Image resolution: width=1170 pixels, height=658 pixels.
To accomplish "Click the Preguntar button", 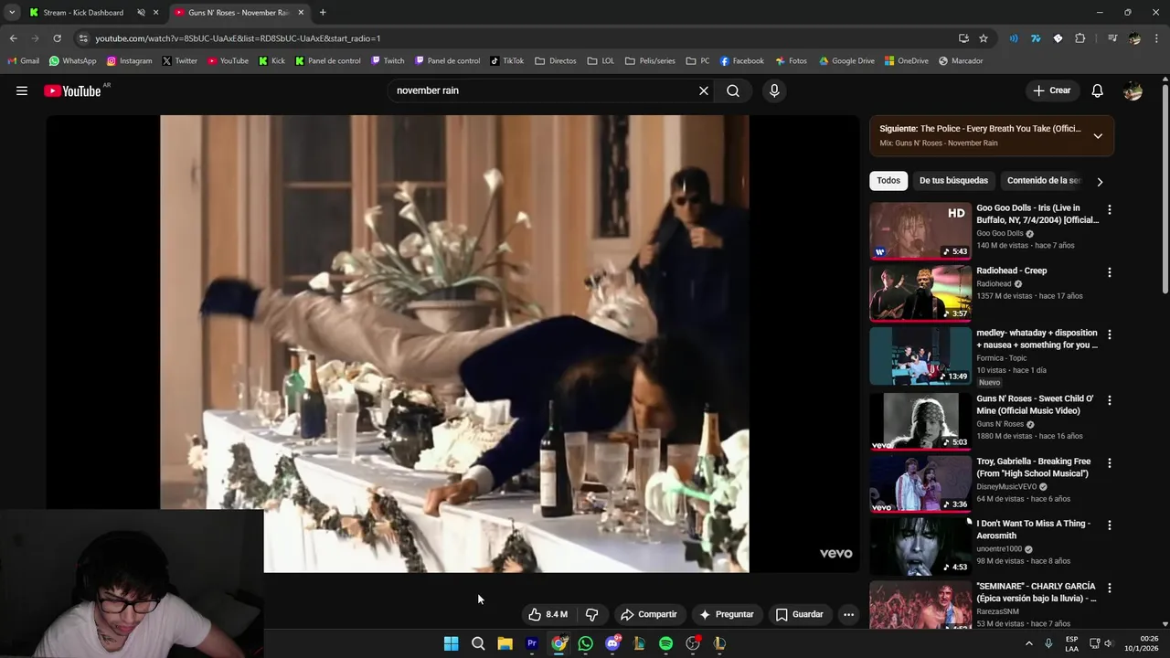I will (726, 614).
